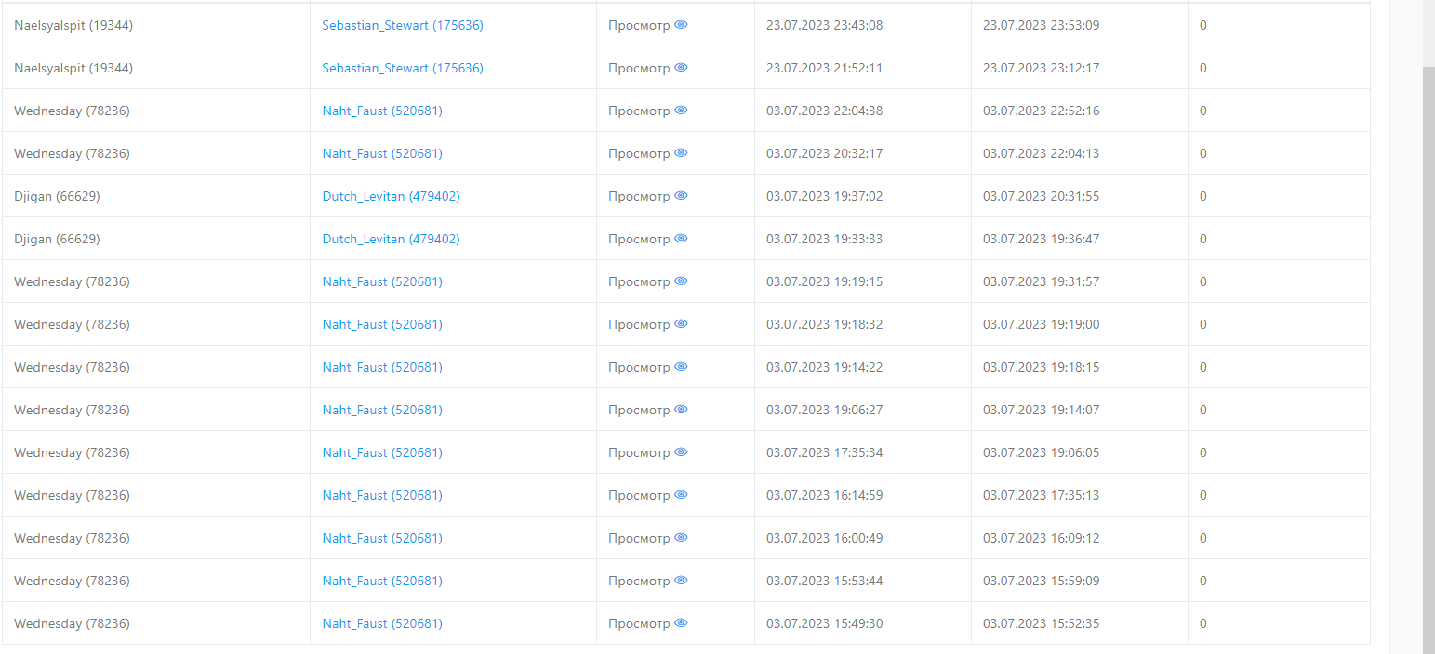Open Dutch_Levitan profile in 19:33:33 row
Image resolution: width=1435 pixels, height=654 pixels.
click(391, 239)
